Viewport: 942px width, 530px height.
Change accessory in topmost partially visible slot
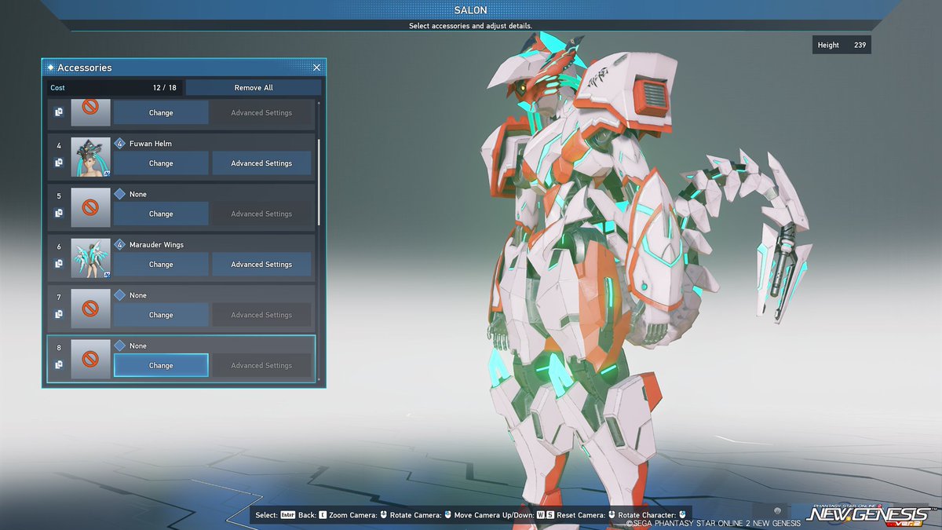[x=161, y=112]
